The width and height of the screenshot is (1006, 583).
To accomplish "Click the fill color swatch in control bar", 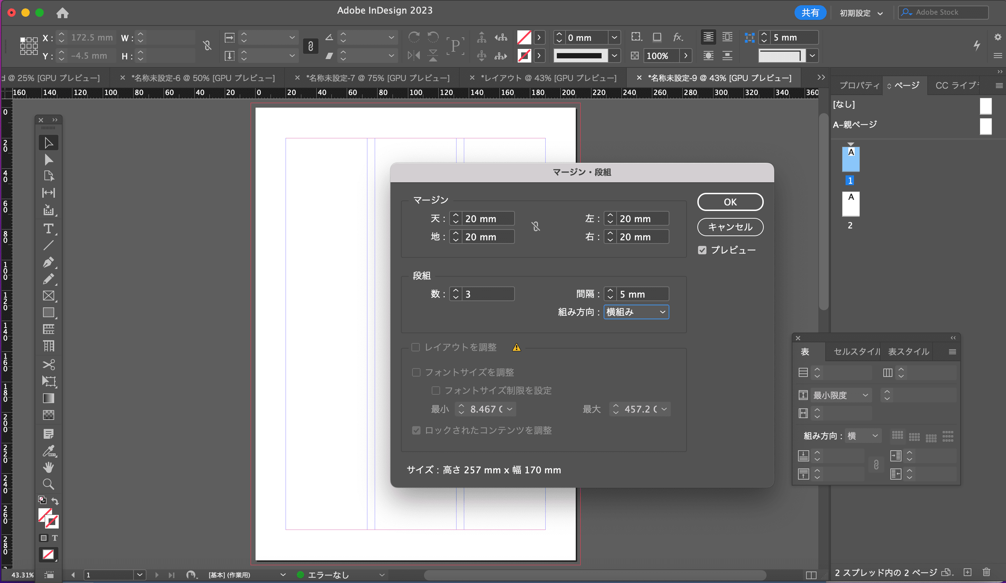I will (524, 37).
